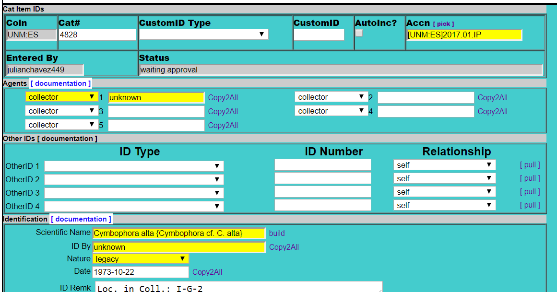Click Copy2All next to agent 1
557x292 pixels.
tap(223, 97)
